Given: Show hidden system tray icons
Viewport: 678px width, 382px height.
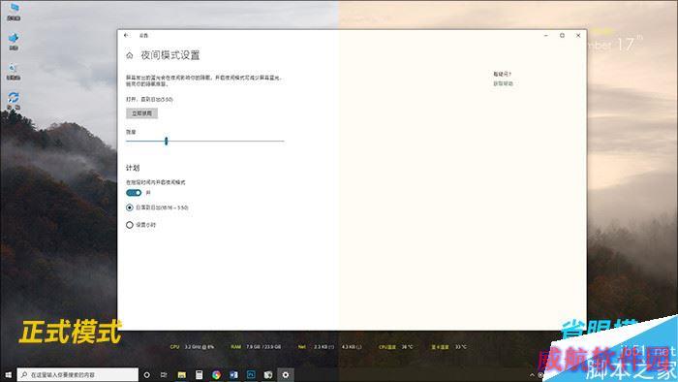Looking at the screenshot, I should tap(532, 375).
